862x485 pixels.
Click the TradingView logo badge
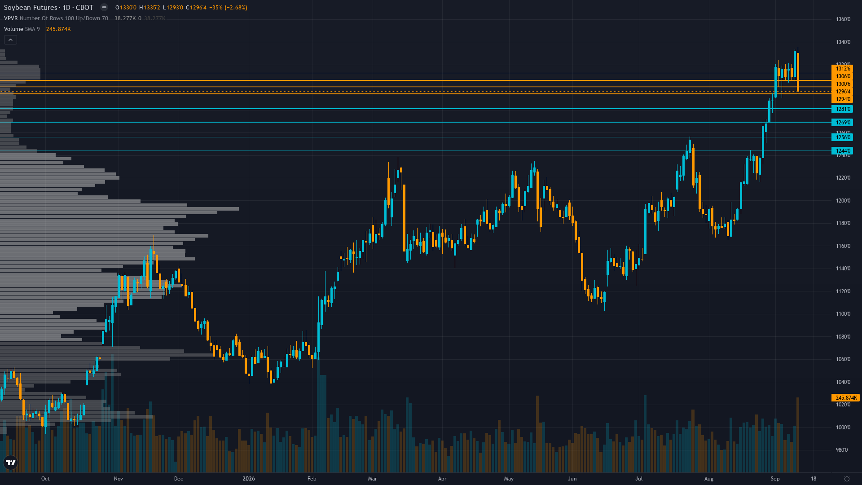[x=10, y=463]
